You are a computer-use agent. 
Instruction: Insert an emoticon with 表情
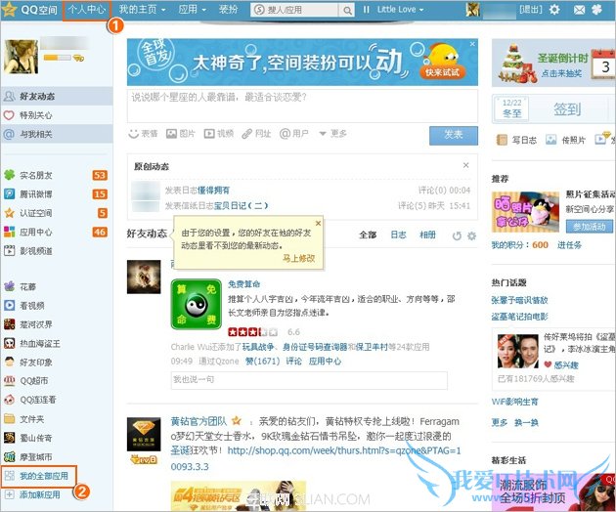[143, 134]
